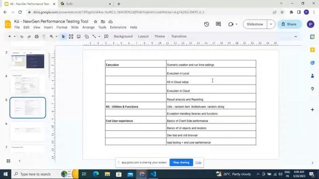The image size is (319, 179).
Task: Open Slideshow options dropdown arrow
Action: click(x=271, y=24)
